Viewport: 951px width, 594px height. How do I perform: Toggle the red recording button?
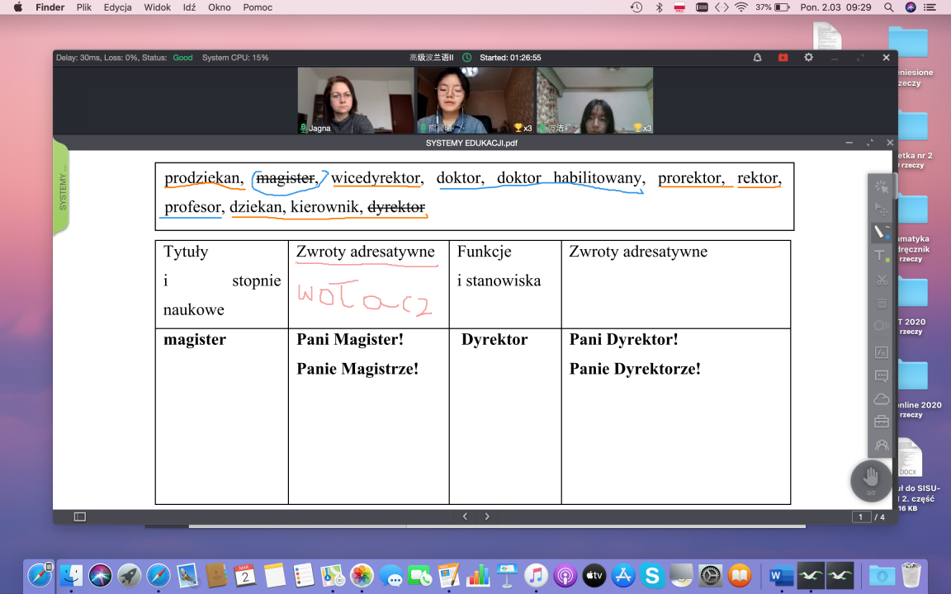click(x=783, y=58)
